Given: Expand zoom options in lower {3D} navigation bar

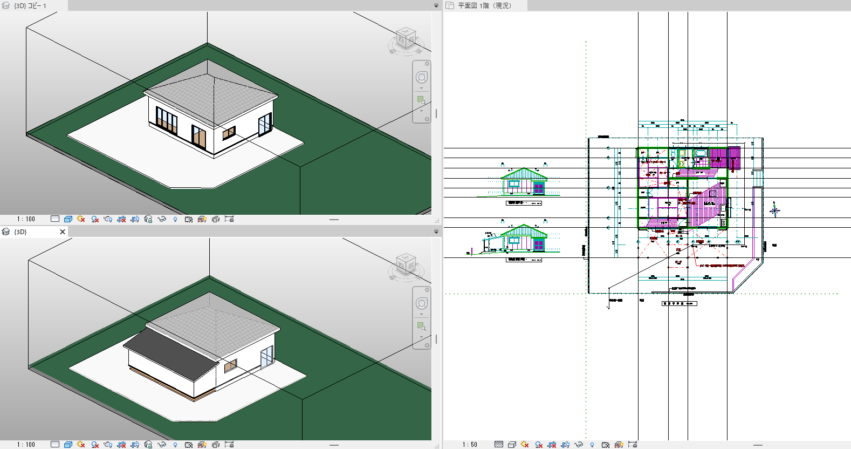Looking at the screenshot, I should pyautogui.click(x=422, y=337).
